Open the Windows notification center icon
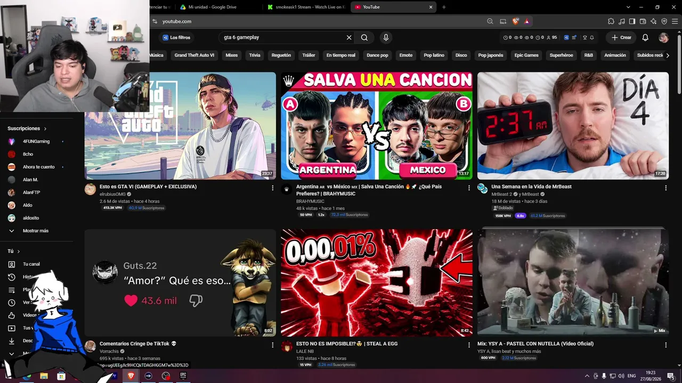This screenshot has width=682, height=383. tap(671, 376)
